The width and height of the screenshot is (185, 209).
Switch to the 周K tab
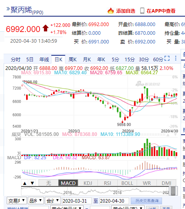coord(72,59)
